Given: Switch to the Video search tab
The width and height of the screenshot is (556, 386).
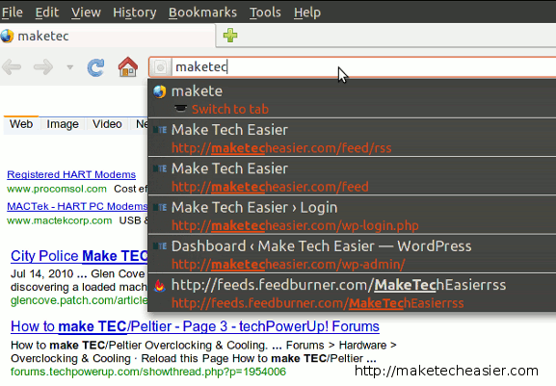Looking at the screenshot, I should 107,124.
